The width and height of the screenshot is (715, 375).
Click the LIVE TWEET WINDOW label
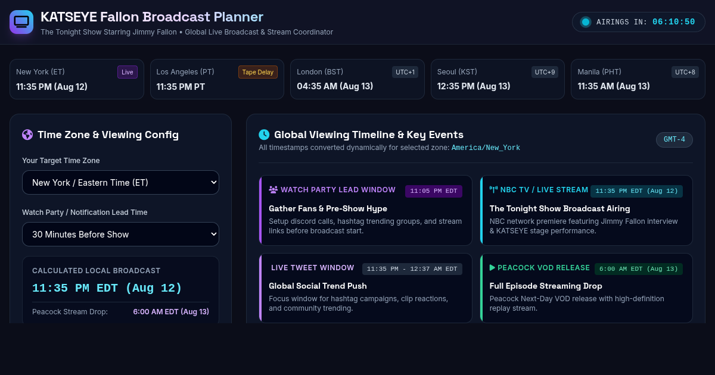tap(313, 268)
